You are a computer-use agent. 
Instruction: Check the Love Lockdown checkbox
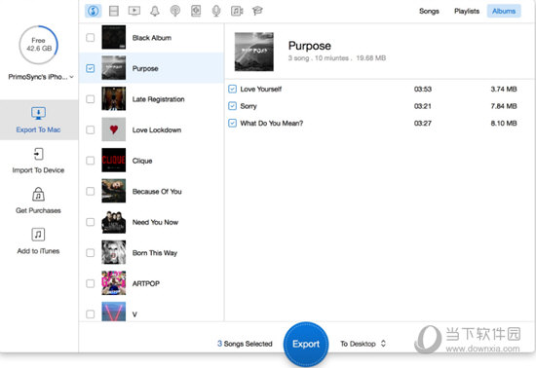pyautogui.click(x=91, y=129)
